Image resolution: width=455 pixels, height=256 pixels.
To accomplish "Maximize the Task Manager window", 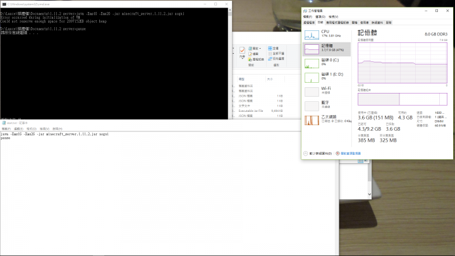I will click(x=437, y=11).
